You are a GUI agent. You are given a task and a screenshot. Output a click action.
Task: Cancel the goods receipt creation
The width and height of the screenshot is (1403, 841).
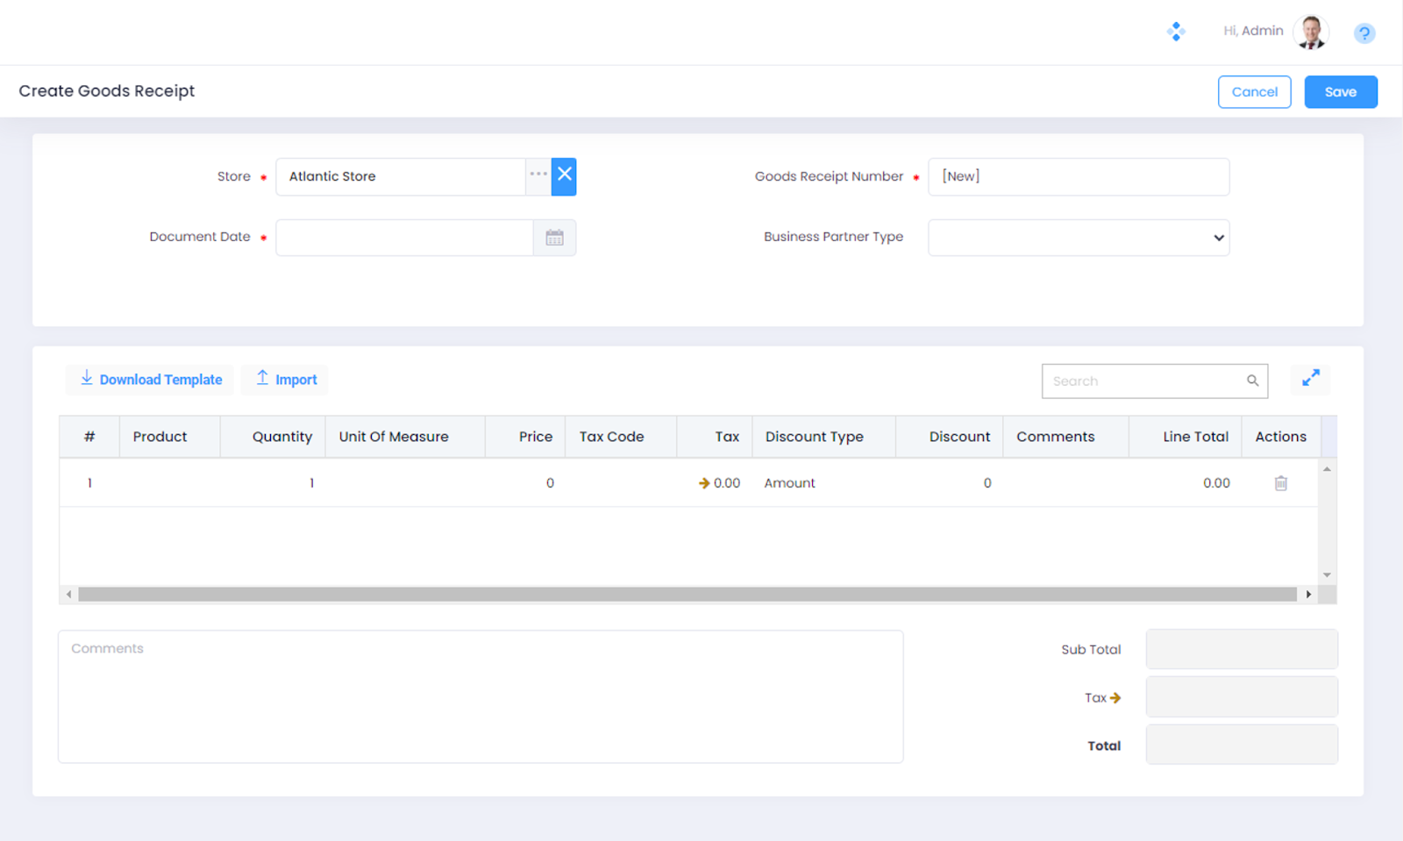click(1254, 92)
